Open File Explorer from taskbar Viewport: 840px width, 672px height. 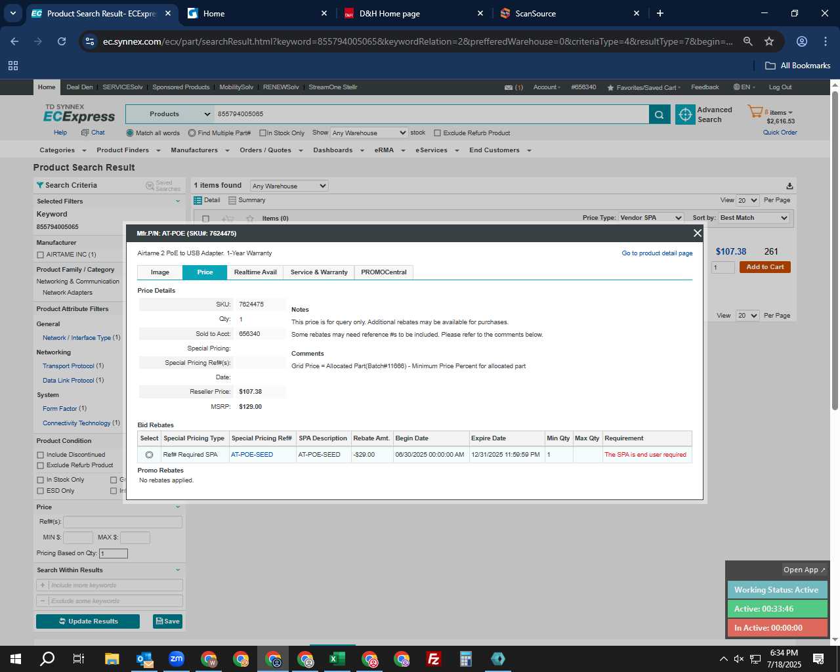(112, 659)
